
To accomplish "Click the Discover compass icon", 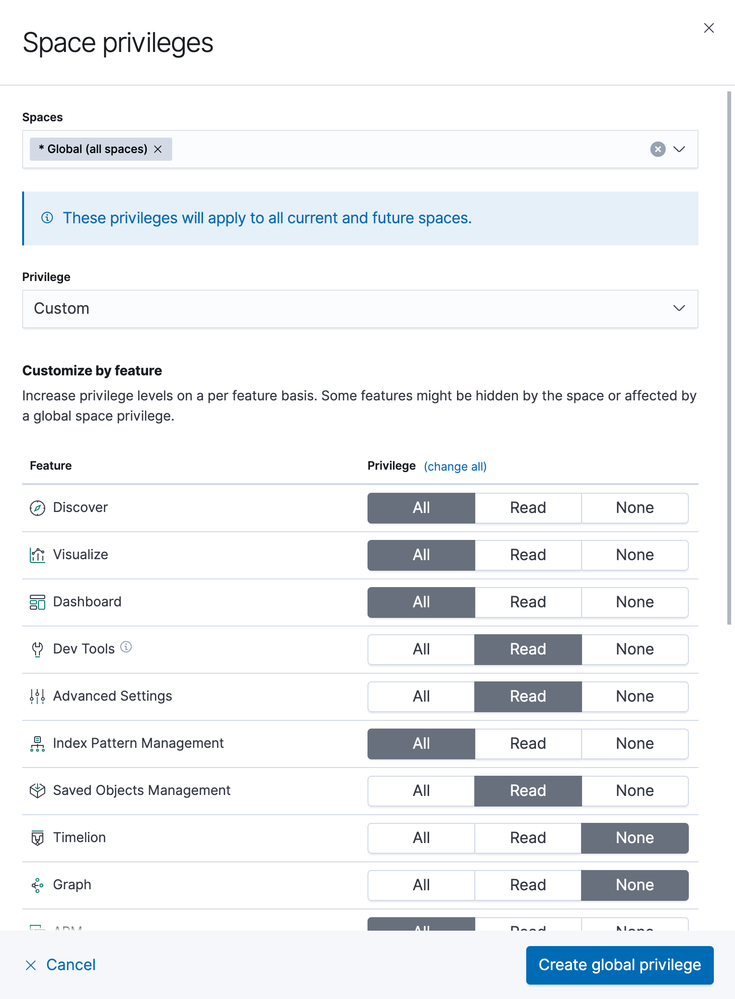I will [x=38, y=508].
